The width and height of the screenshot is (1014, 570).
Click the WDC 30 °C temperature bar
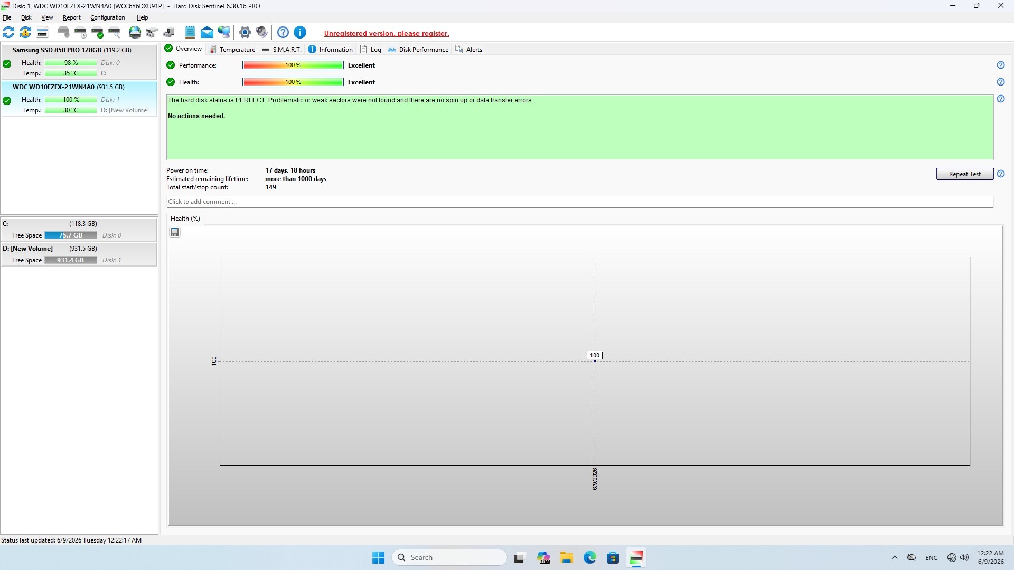point(71,110)
